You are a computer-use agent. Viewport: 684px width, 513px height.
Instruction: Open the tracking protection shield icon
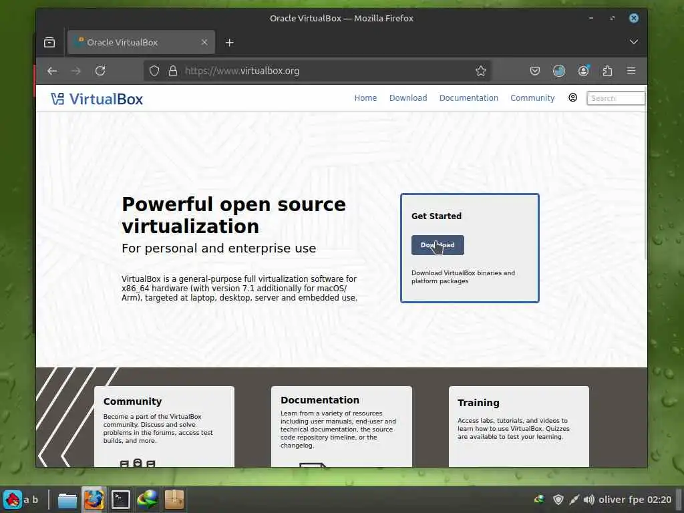pyautogui.click(x=154, y=71)
